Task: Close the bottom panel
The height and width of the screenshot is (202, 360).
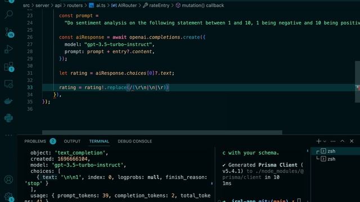Action: [x=352, y=141]
